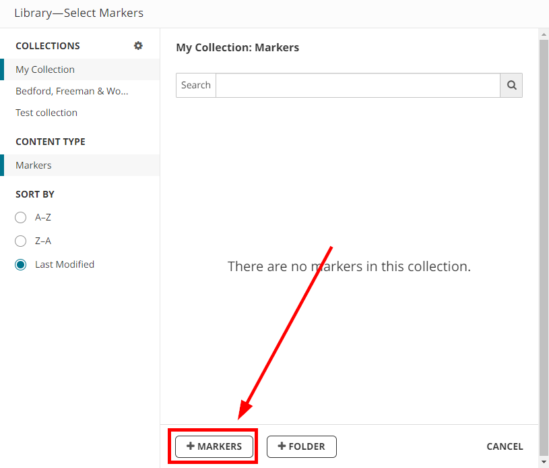Choose Last Modified sort radio button
The width and height of the screenshot is (549, 468).
pos(21,264)
